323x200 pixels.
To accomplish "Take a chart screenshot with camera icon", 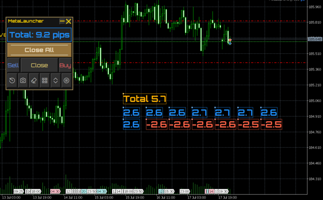I will click(23, 80).
